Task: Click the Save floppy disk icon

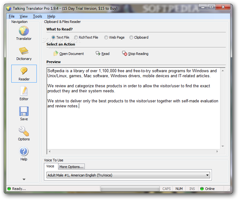Action: [x=24, y=111]
